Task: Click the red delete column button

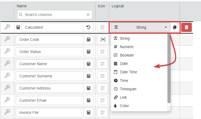Action: pyautogui.click(x=186, y=27)
